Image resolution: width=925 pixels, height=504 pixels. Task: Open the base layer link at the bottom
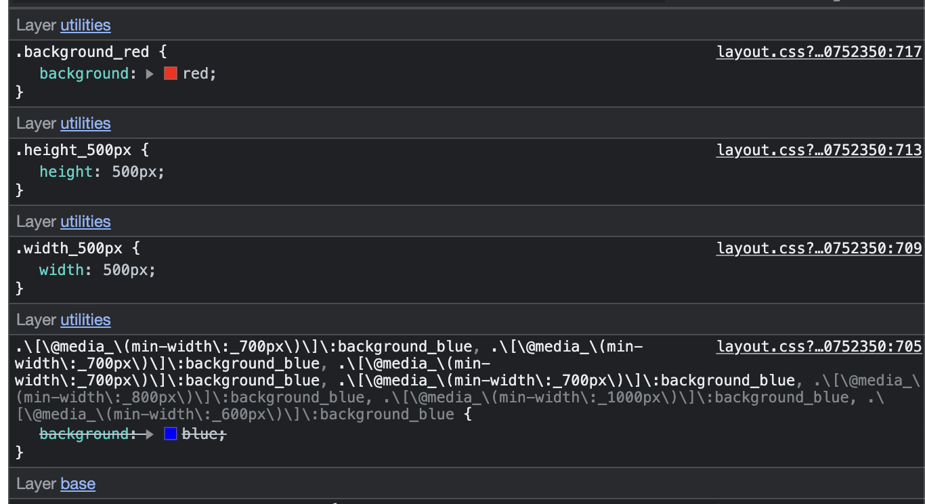coord(78,484)
